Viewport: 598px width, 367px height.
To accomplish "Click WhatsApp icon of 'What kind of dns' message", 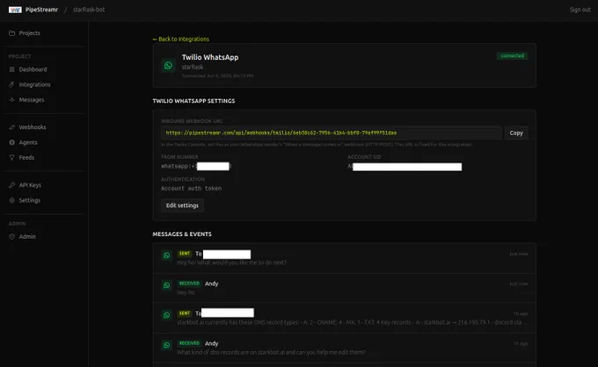I will point(167,345).
